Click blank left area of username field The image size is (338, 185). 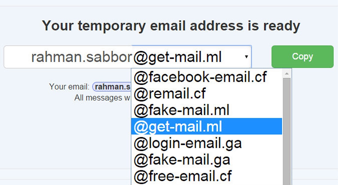click(x=17, y=57)
